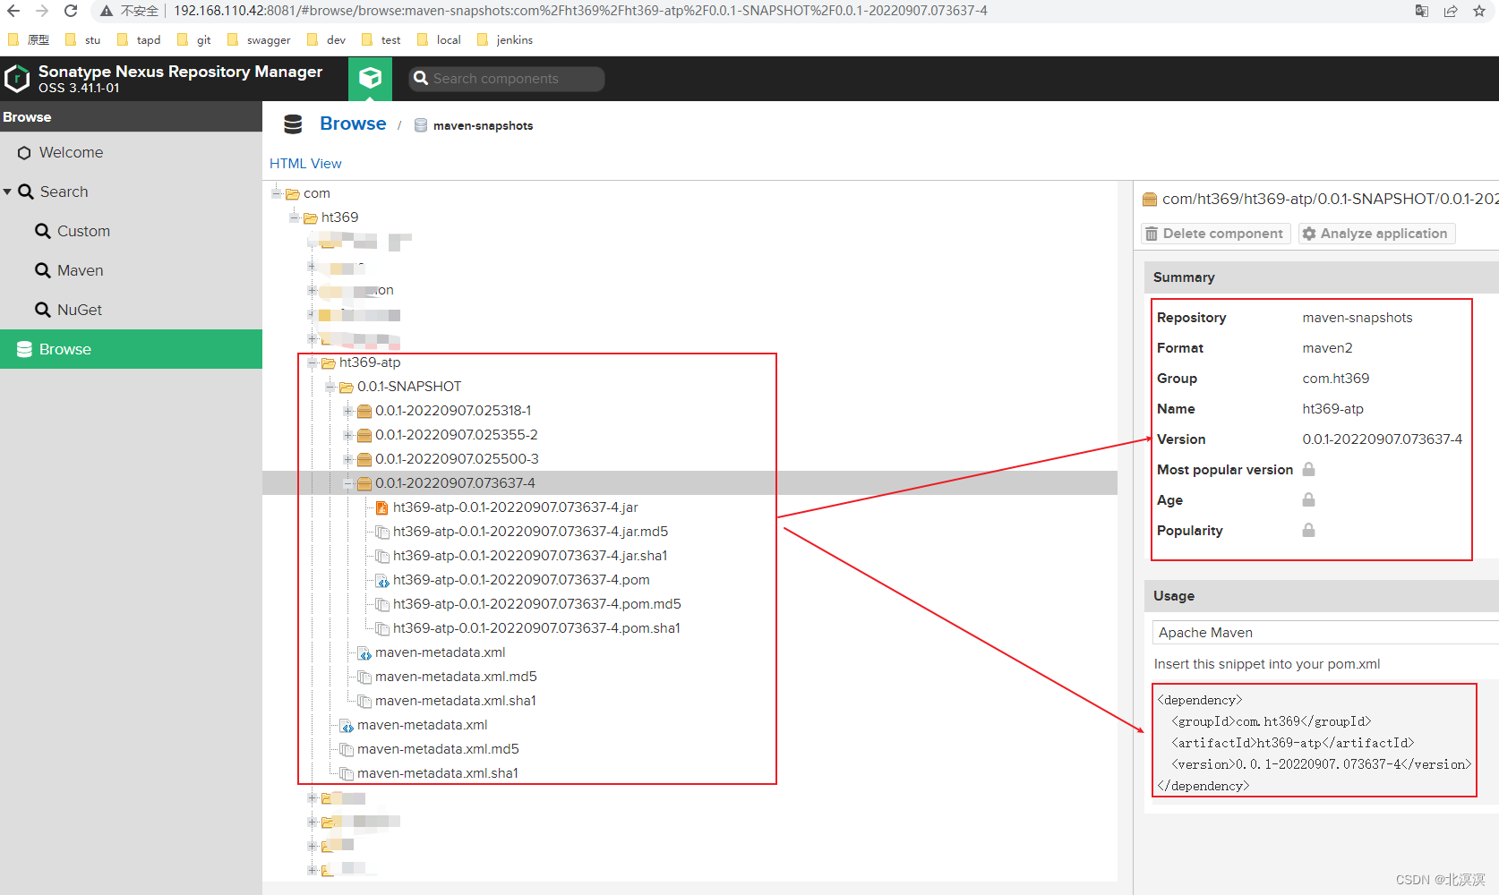
Task: Open the tapd bookmark folder
Action: (x=139, y=39)
